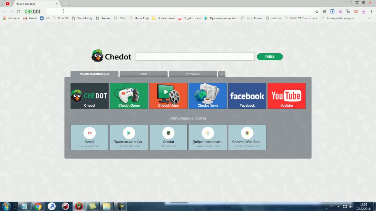Open the browser three-dot menu

(x=371, y=11)
